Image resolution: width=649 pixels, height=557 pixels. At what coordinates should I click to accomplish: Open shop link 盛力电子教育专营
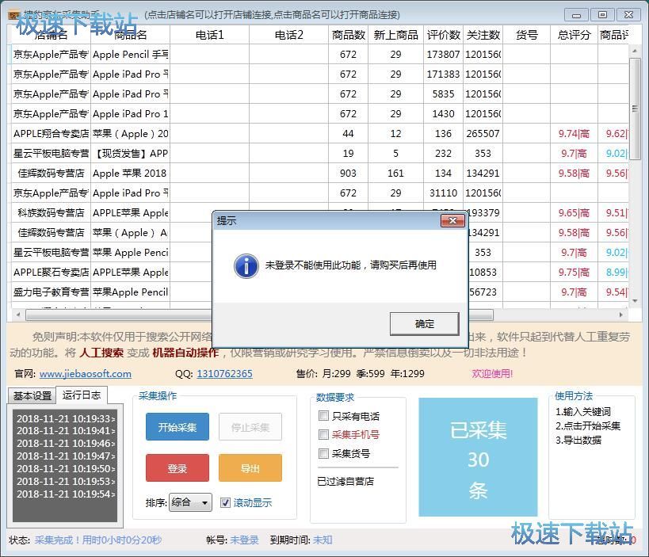[x=51, y=292]
